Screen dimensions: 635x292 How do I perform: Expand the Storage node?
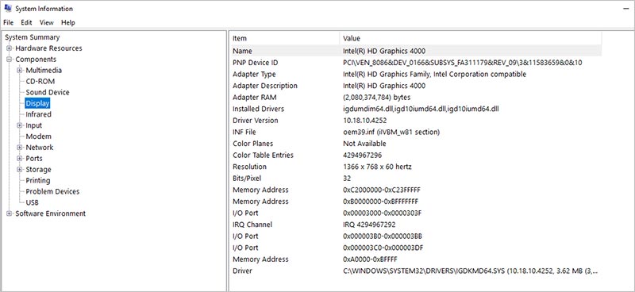[19, 169]
